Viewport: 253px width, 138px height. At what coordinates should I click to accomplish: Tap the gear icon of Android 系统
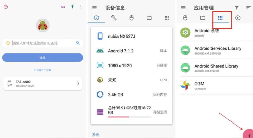pyautogui.click(x=185, y=32)
